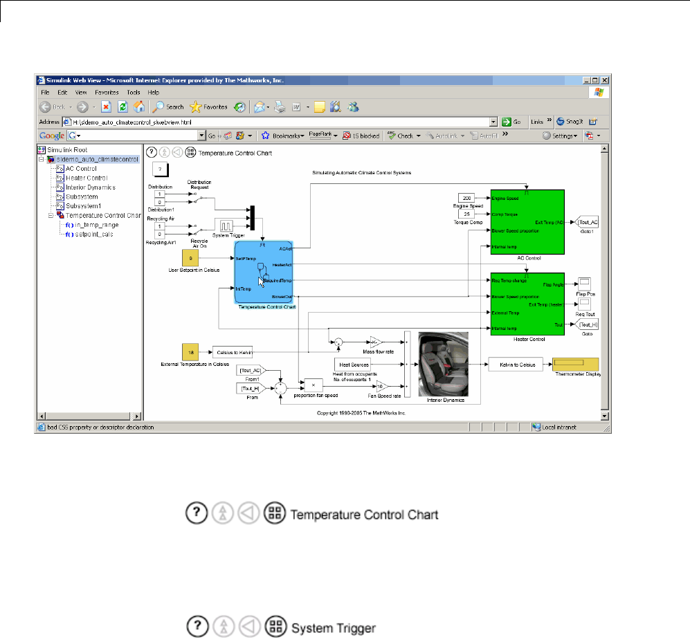Click the Google logo in toolbar

(x=51, y=136)
